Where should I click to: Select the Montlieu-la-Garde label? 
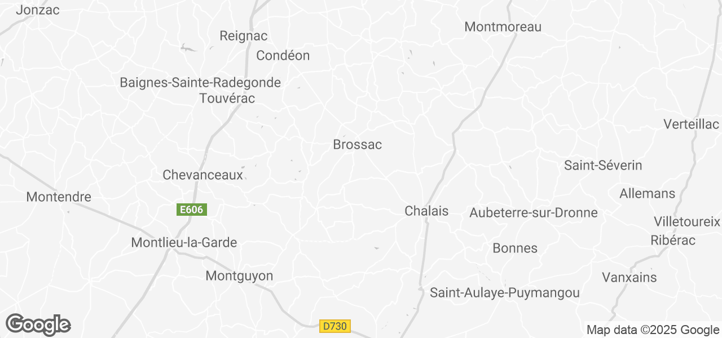[x=184, y=243]
